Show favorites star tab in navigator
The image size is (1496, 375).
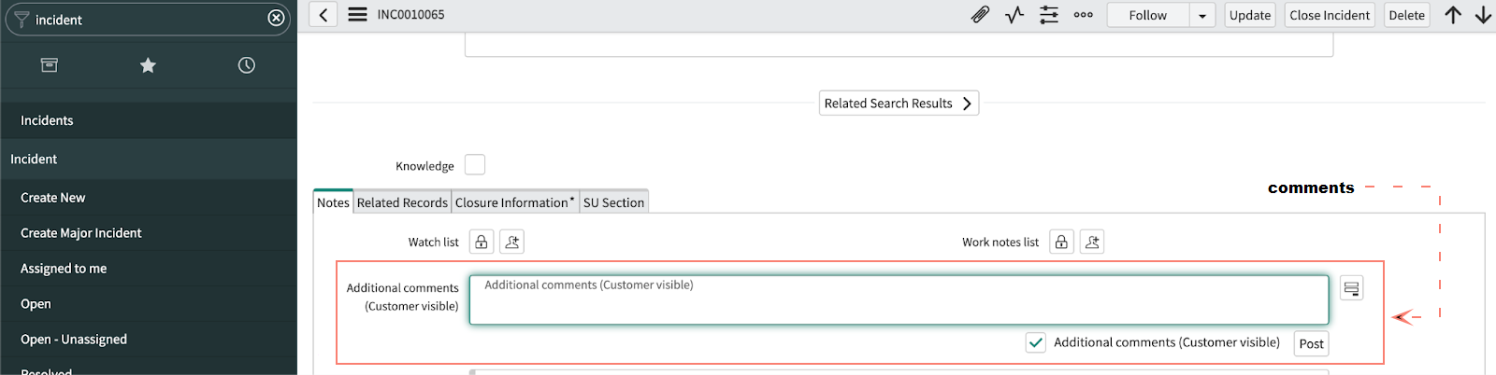[x=148, y=65]
